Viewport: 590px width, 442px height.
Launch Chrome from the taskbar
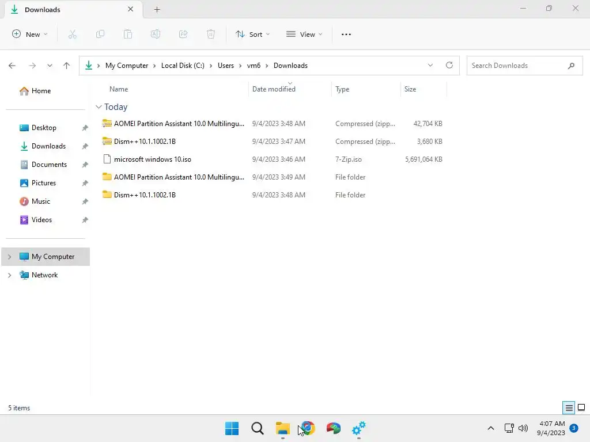tap(308, 428)
